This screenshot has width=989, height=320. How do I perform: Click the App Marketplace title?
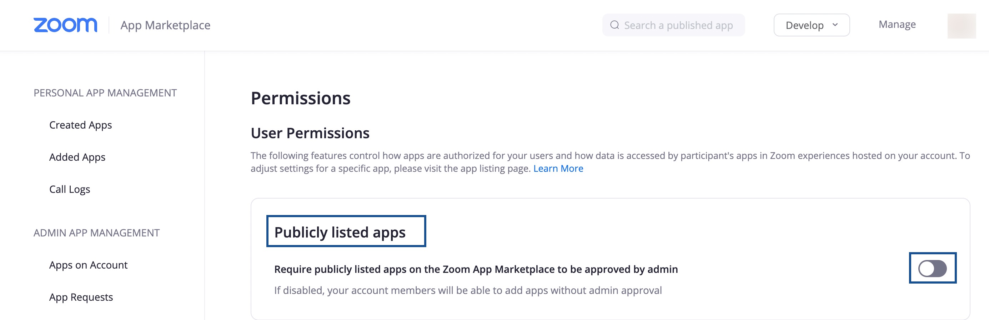tap(165, 25)
